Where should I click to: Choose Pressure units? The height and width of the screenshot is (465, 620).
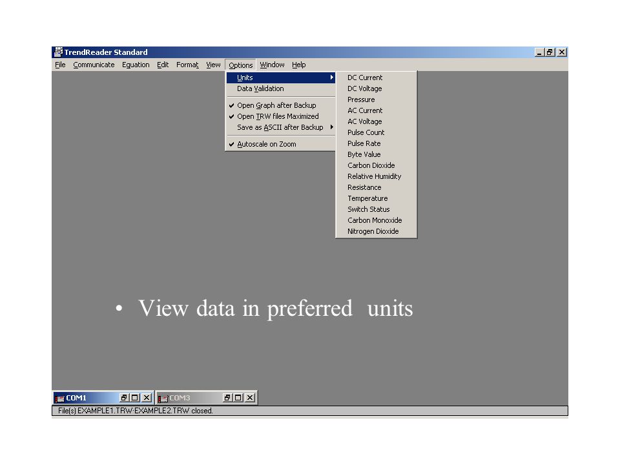click(376, 99)
